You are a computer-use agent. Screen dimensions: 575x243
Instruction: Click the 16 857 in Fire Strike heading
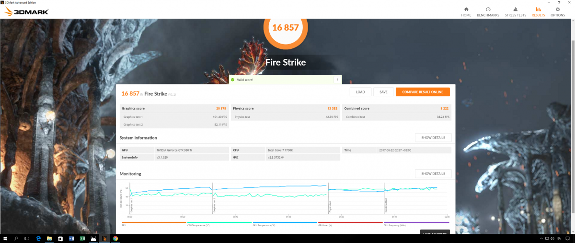tap(130, 94)
